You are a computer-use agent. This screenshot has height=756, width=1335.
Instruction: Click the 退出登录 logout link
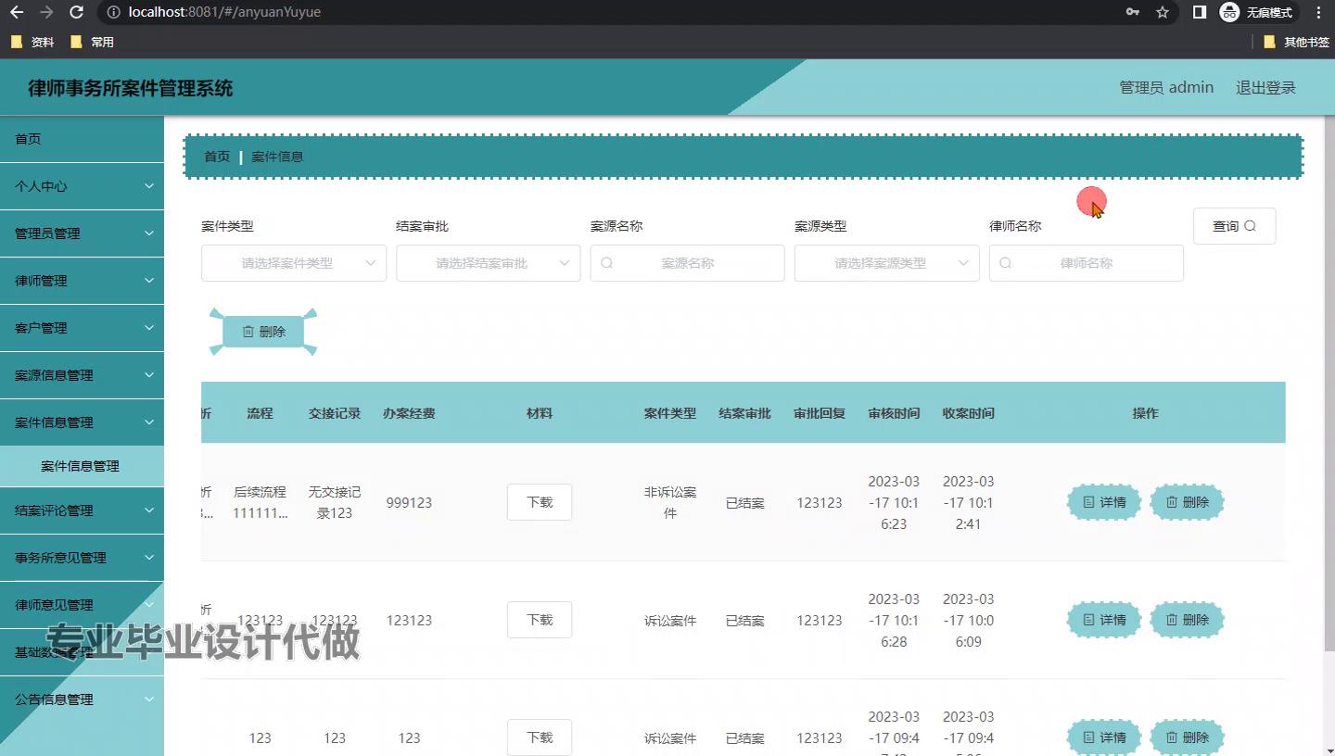click(1265, 87)
